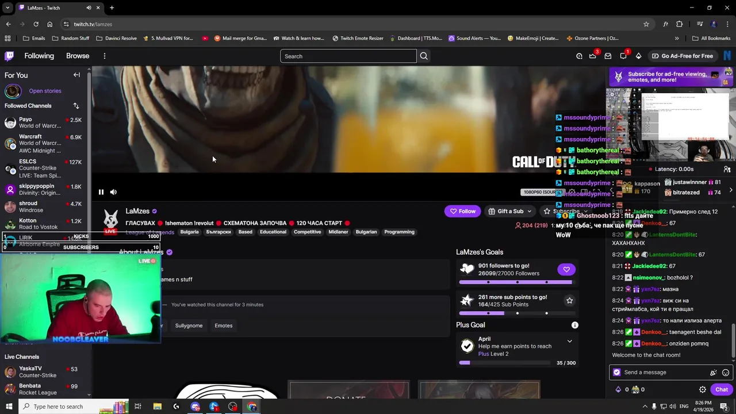736x414 pixels.
Task: Click the Programming tag
Action: [399, 232]
